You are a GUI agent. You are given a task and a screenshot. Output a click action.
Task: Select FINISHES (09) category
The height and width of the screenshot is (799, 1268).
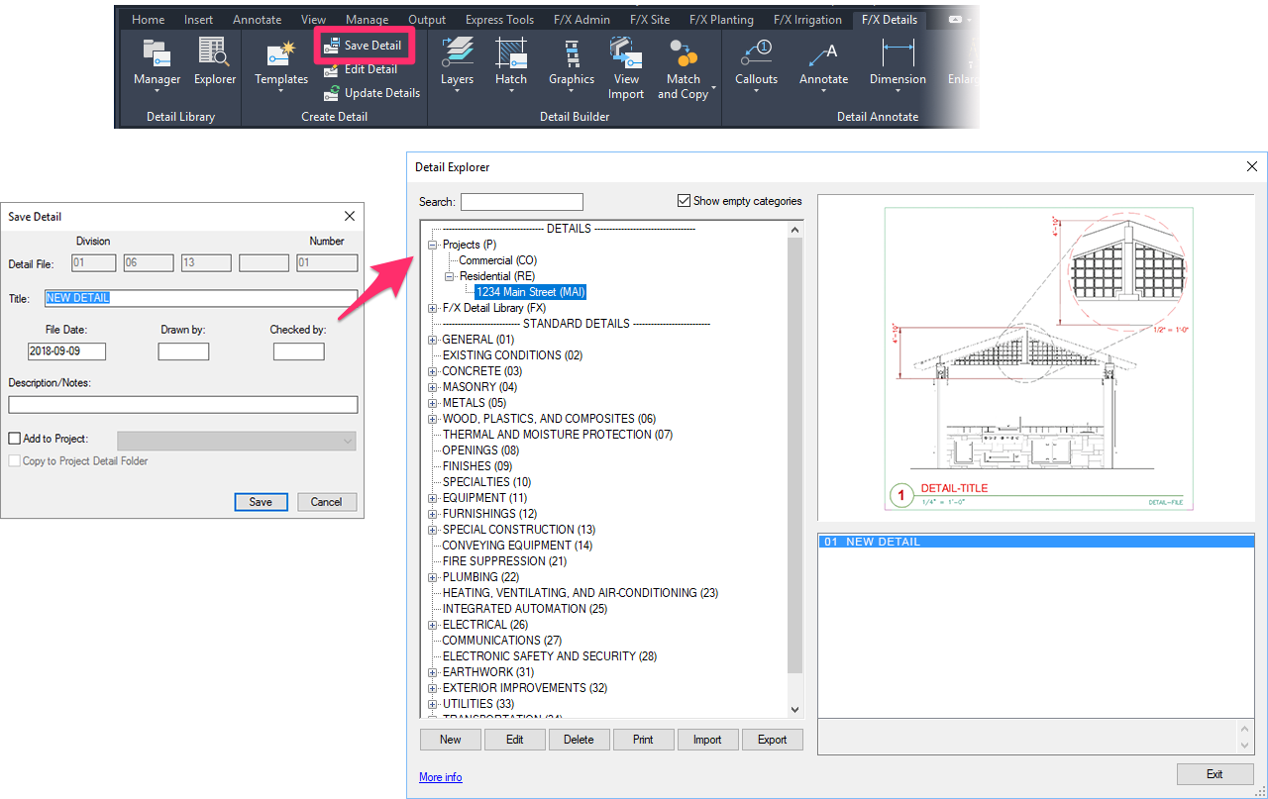477,466
